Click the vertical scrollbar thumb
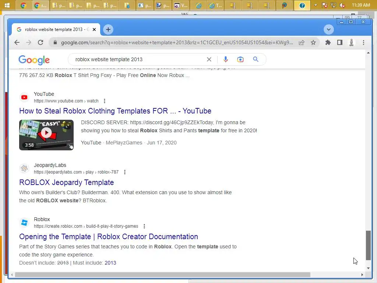 click(x=368, y=245)
